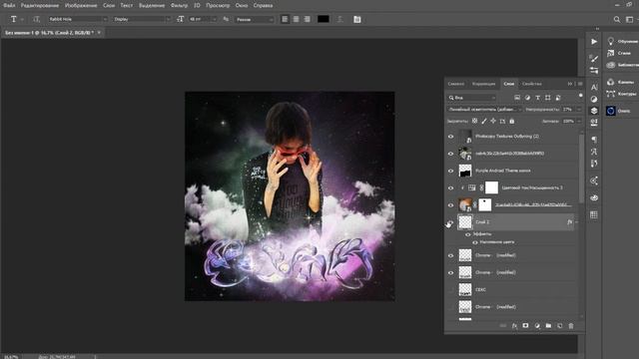Open the blending mode dropdown
The image size is (639, 359).
[484, 109]
